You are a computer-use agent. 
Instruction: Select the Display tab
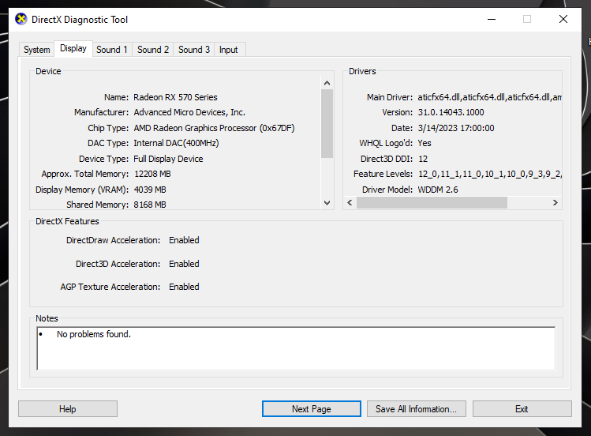(x=73, y=49)
